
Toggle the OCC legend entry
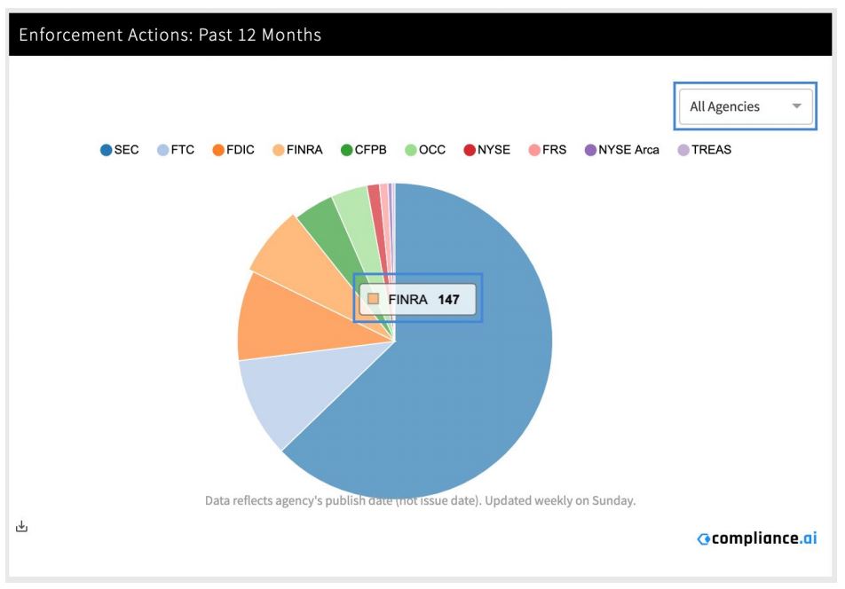(425, 150)
